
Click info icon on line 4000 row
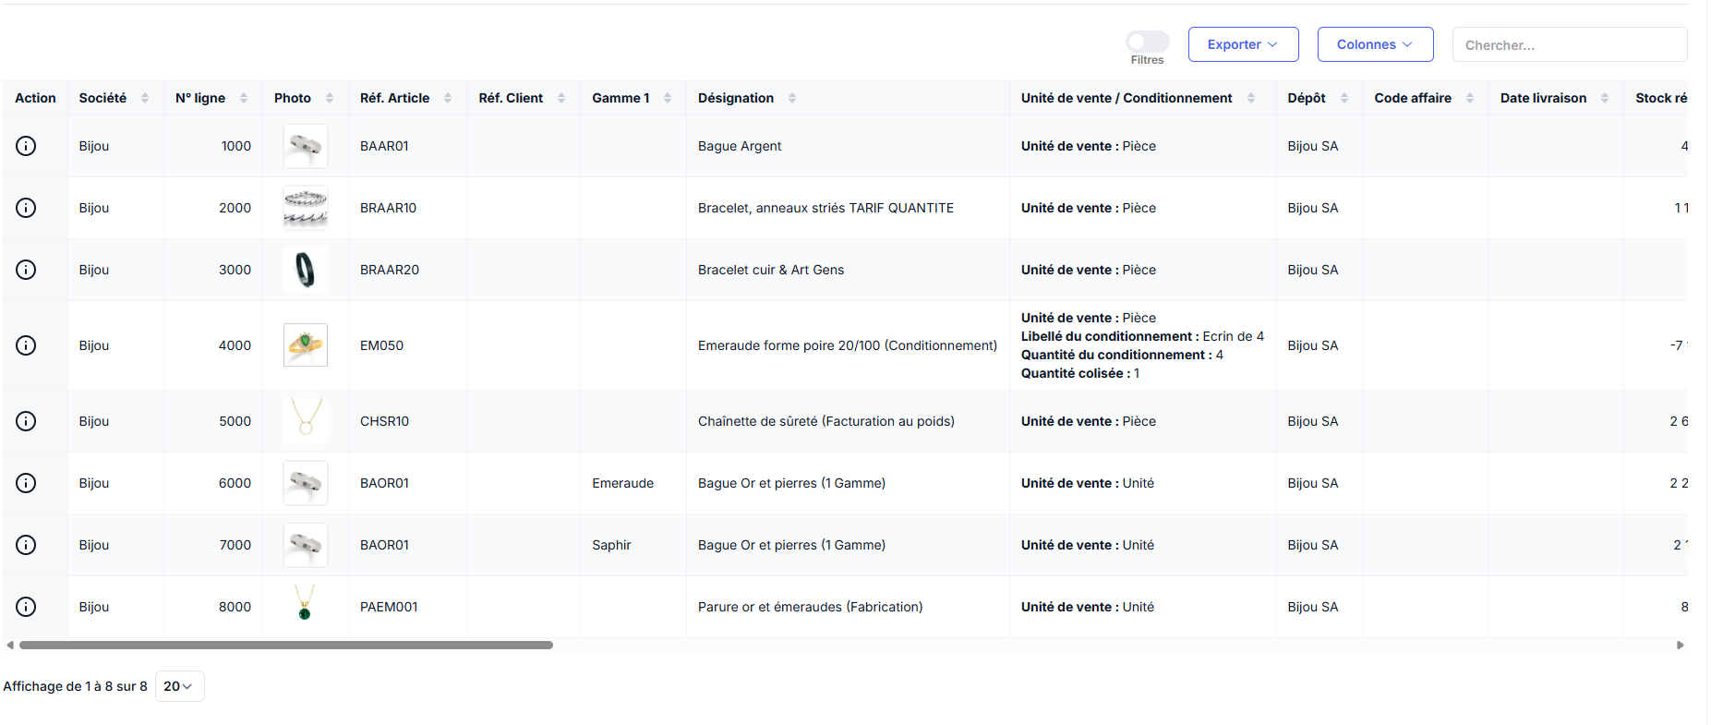[26, 345]
